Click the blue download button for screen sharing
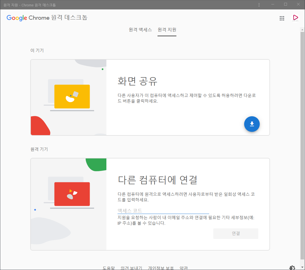 coord(252,124)
